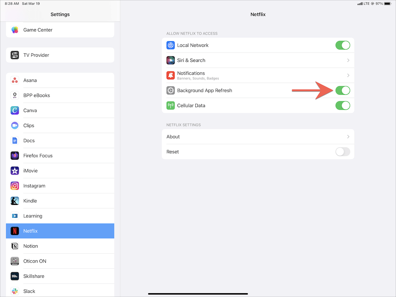Tap the Notion app icon
Viewport: 396px width, 297px height.
coord(15,246)
